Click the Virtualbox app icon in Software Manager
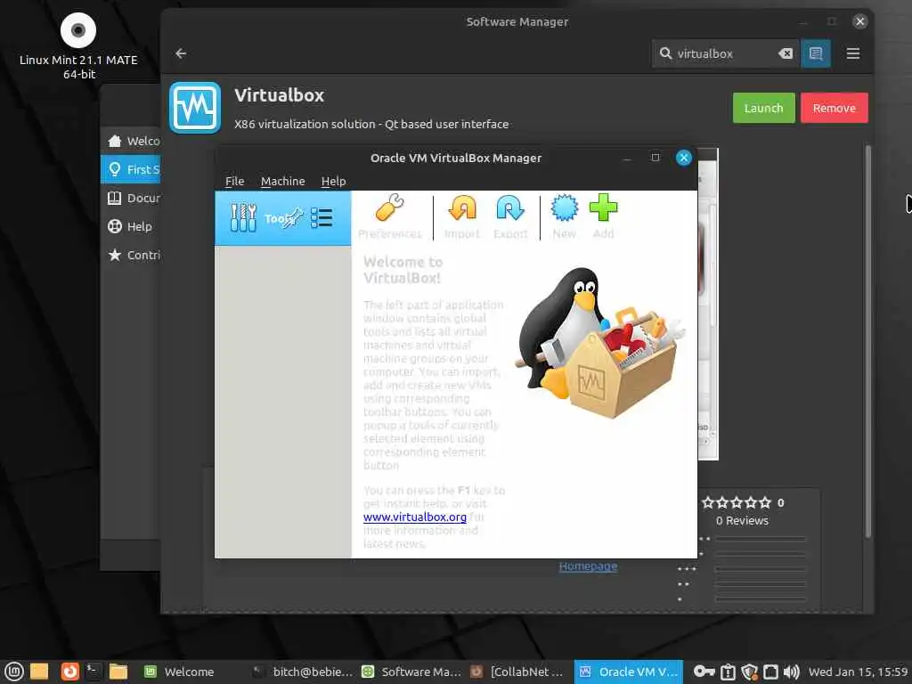This screenshot has width=912, height=684. (x=195, y=108)
